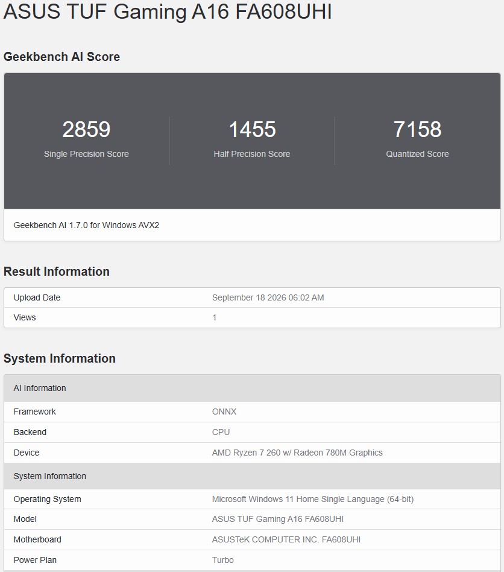Viewport: 504px width, 572px height.
Task: Click the Geekbench AI Score heading
Action: coord(61,57)
